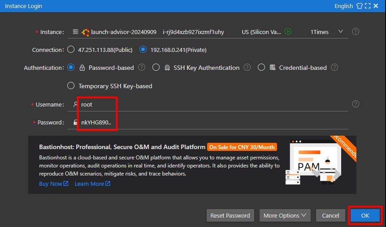Click the green running status icon
The image size is (386, 227).
(x=288, y=32)
